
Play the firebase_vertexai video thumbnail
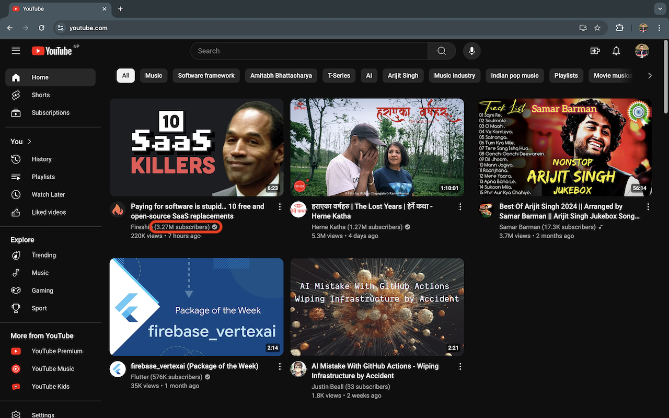coord(196,307)
